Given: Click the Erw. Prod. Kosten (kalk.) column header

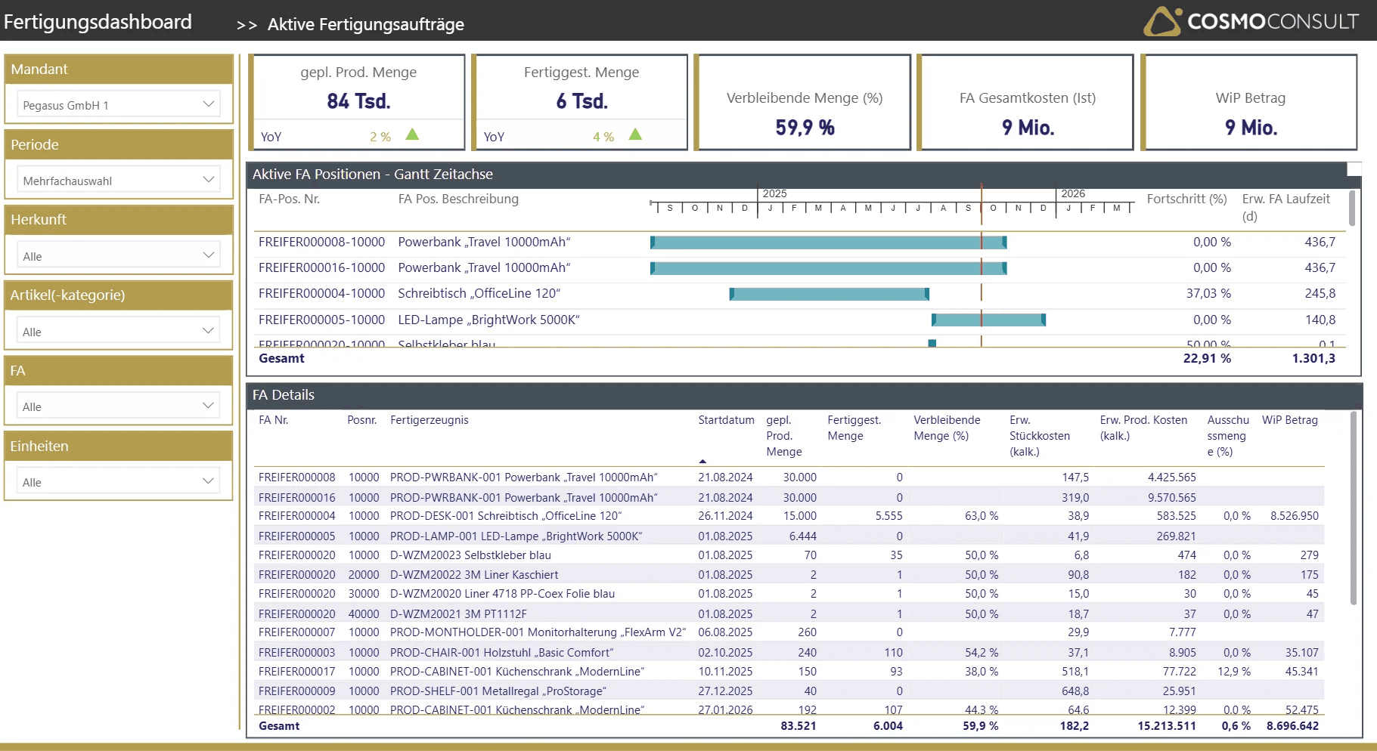Looking at the screenshot, I should point(1143,428).
